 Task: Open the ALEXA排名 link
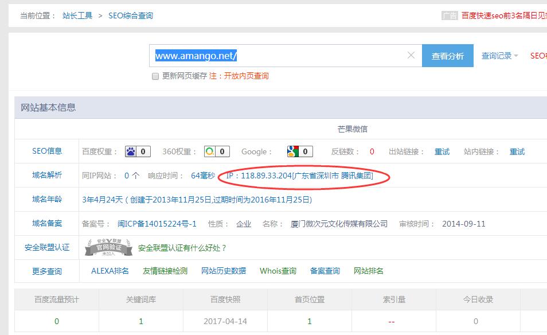pyautogui.click(x=110, y=271)
